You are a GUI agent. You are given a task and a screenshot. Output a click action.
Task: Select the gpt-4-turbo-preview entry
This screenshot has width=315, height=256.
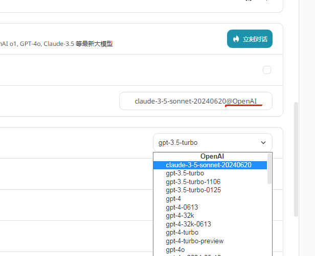(210, 241)
